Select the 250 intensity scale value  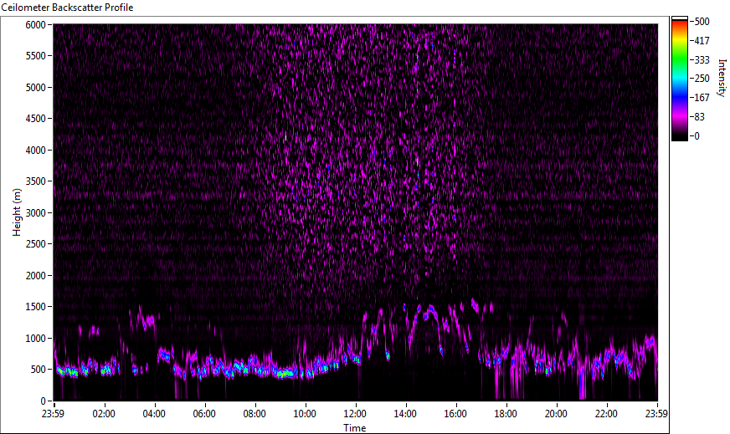click(702, 78)
